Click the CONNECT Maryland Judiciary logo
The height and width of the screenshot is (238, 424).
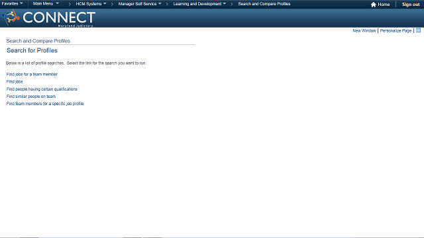click(x=48, y=18)
